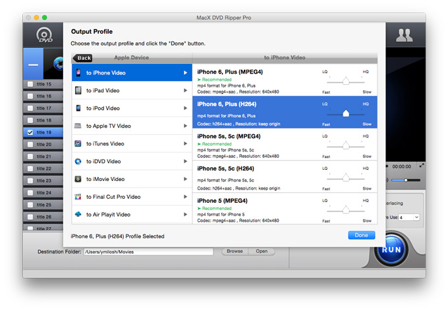Choose the iPhone 5s, 5c (MPEG4) profile
Viewport: 448px width, 310px height.
[x=285, y=144]
